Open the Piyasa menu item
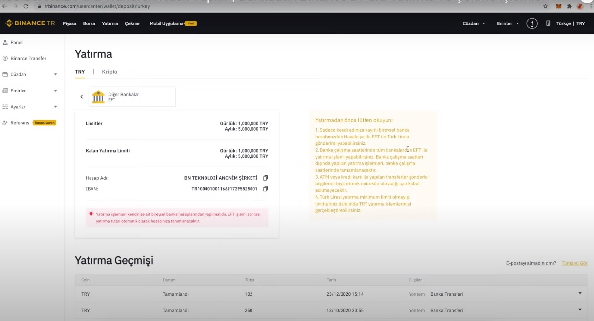Image resolution: width=594 pixels, height=321 pixels. pos(69,23)
